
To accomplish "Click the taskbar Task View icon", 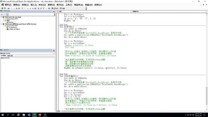I will coord(13,115).
